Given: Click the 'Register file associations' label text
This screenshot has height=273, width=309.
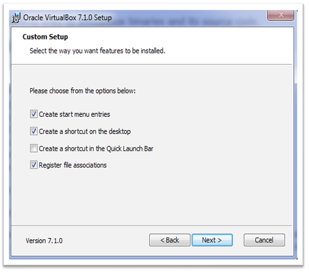Looking at the screenshot, I should 72,165.
